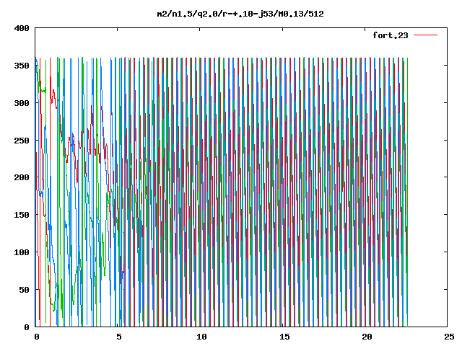Click the x-axis label 5
Viewport: 462px width, 346px height.
(118, 337)
